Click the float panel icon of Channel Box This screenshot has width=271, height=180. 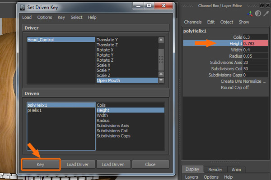click(x=262, y=5)
